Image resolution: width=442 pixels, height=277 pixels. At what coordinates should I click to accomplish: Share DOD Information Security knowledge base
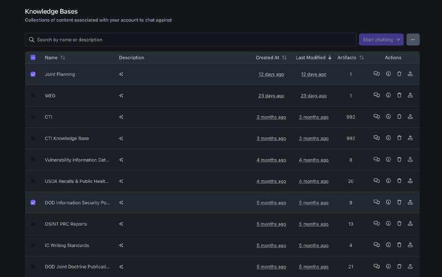(410, 202)
